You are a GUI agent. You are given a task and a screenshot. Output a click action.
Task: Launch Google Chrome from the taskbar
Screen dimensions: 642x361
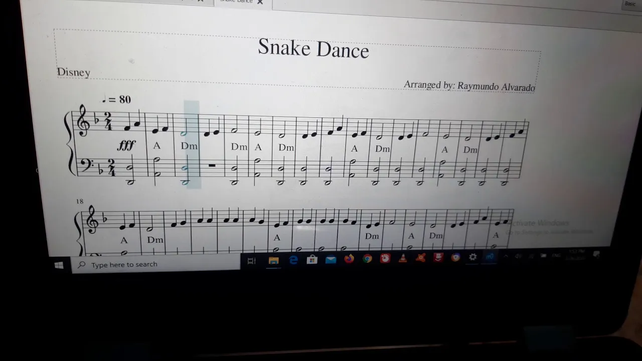(368, 259)
